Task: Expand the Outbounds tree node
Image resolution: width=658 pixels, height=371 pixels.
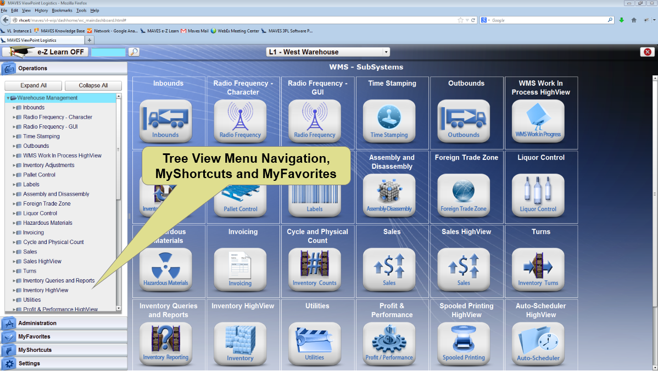Action: pyautogui.click(x=14, y=146)
